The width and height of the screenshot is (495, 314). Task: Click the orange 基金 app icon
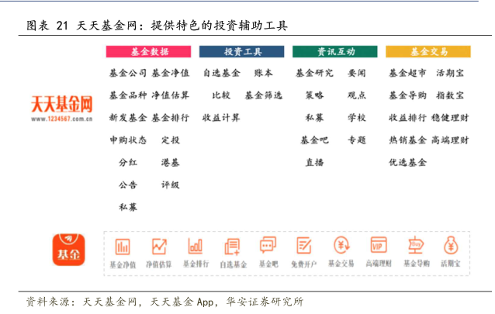68,251
